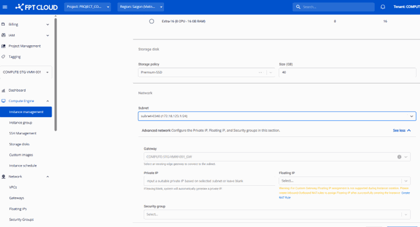The width and height of the screenshot is (420, 227).
Task: Open Floating IPs under Network
Action: click(x=17, y=209)
